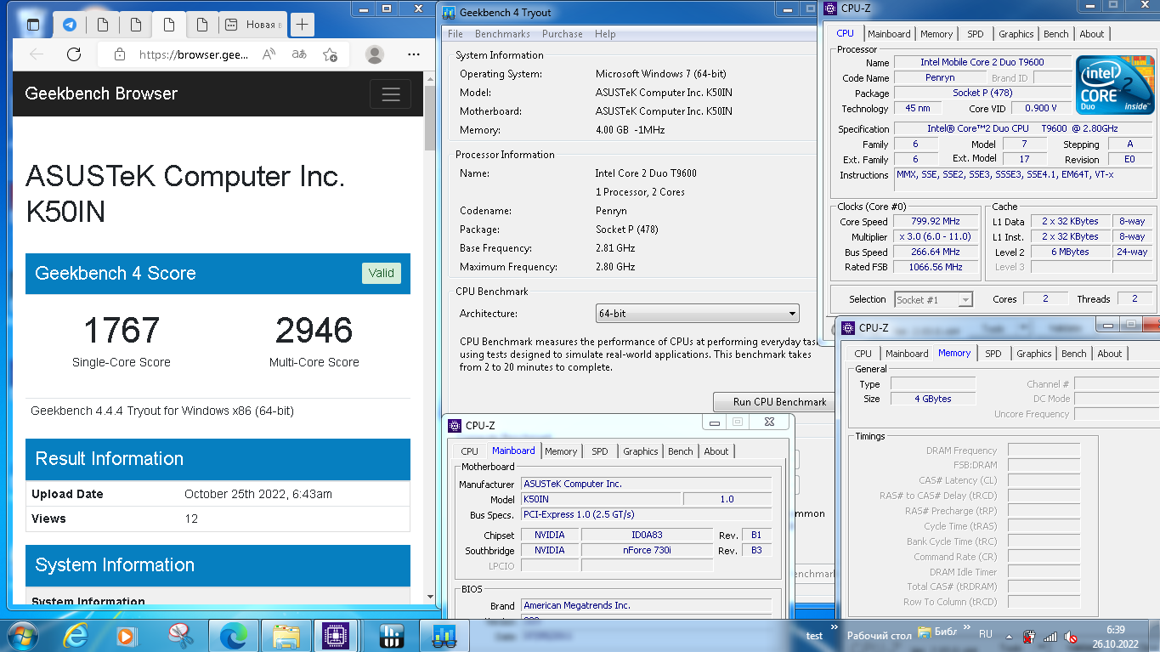Select Mainboard tab in top CPU-Z window
This screenshot has width=1160, height=652.
pyautogui.click(x=889, y=34)
